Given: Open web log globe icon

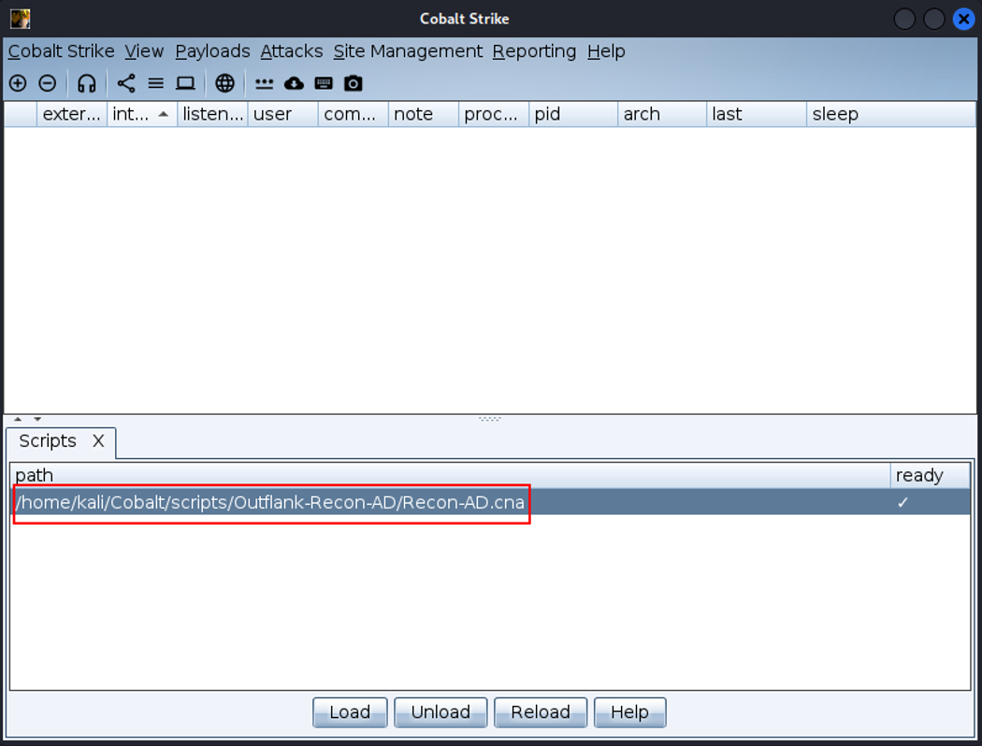Looking at the screenshot, I should 224,83.
